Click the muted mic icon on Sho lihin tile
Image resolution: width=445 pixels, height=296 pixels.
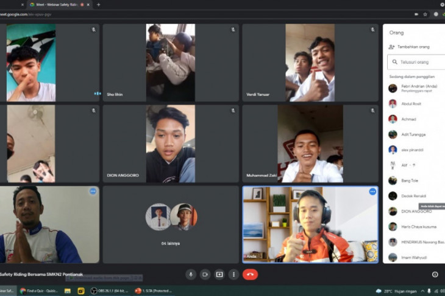tap(233, 29)
